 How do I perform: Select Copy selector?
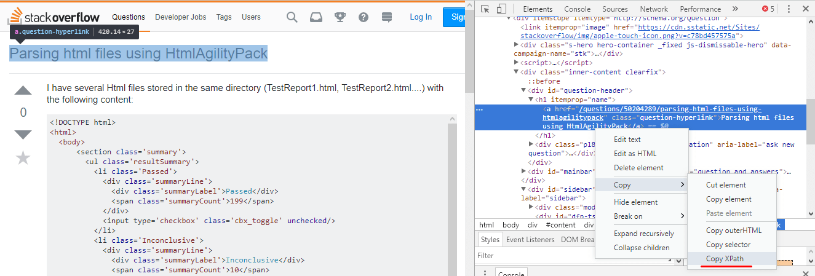point(728,245)
